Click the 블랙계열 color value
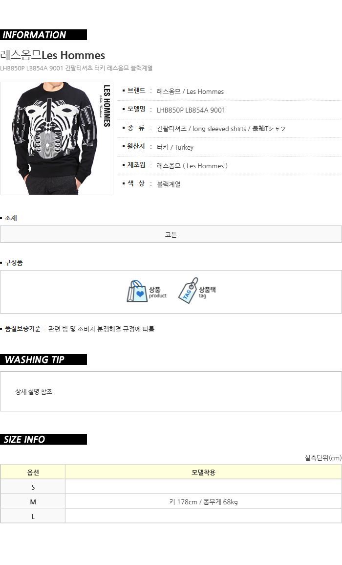 coord(169,184)
